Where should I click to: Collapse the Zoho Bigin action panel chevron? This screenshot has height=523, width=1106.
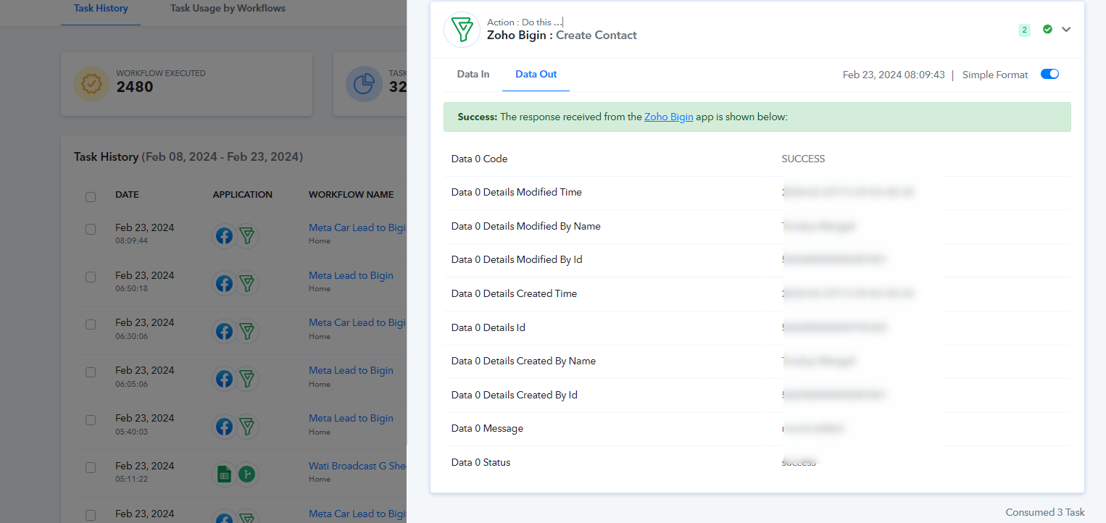[x=1066, y=30]
